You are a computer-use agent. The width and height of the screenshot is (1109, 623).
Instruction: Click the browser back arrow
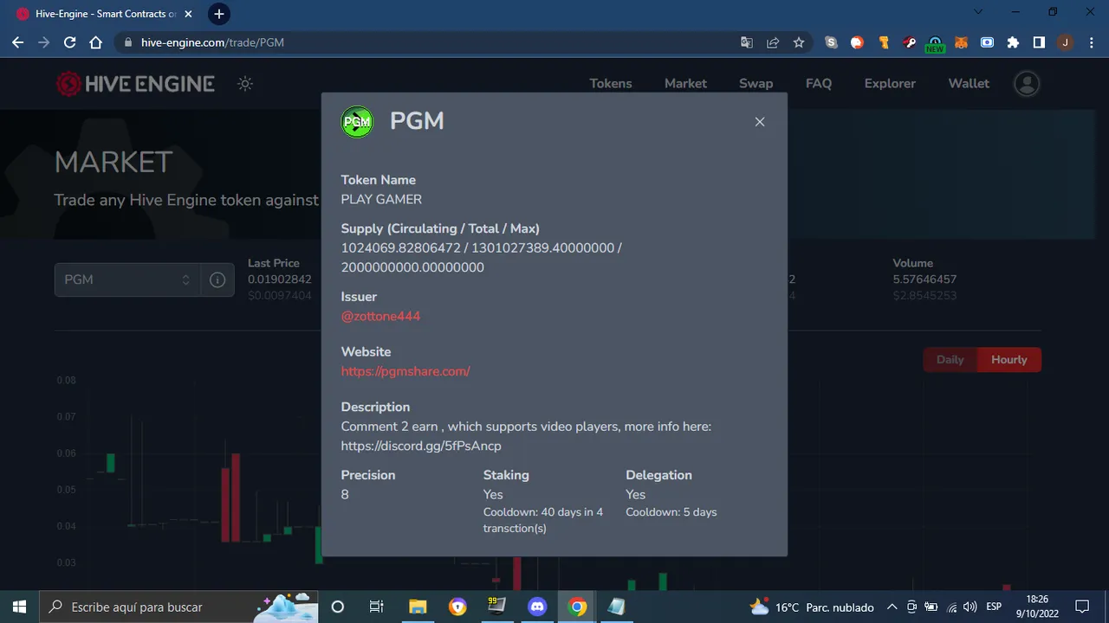17,42
